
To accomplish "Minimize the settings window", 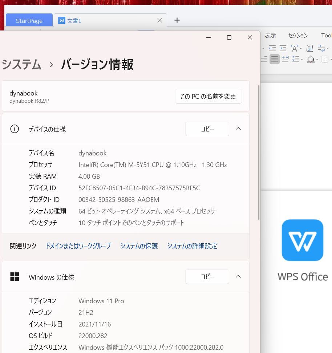I will tap(208, 37).
